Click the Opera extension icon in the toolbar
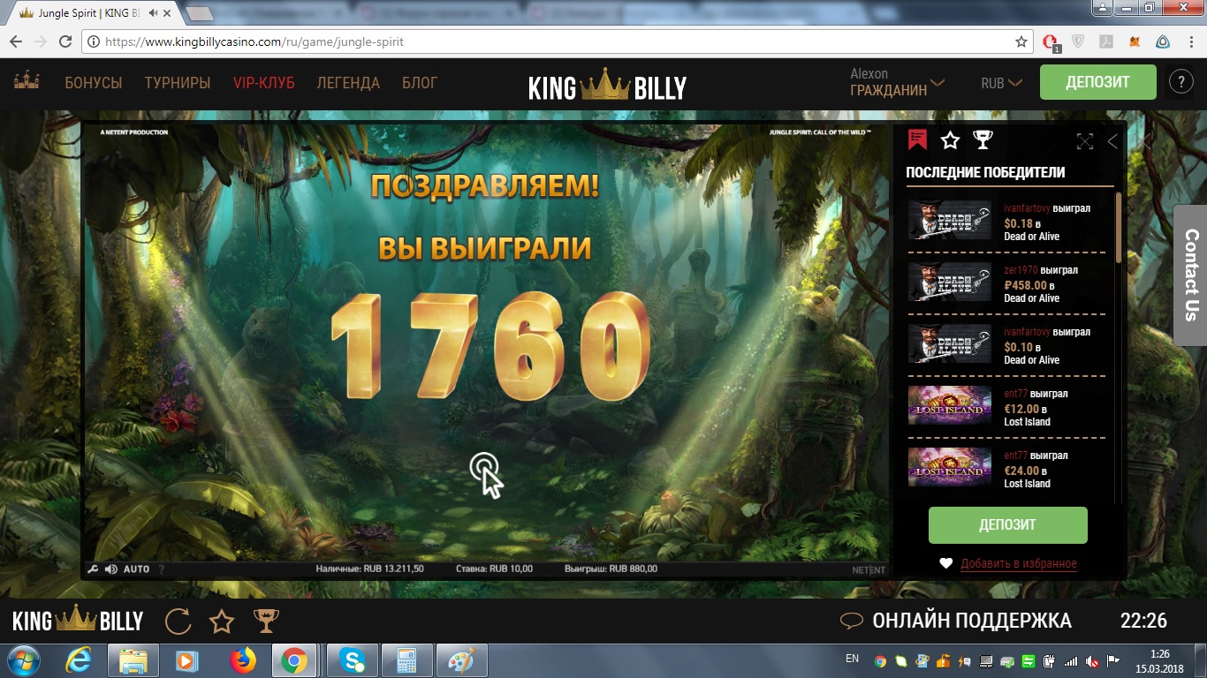Image resolution: width=1207 pixels, height=678 pixels. click(1051, 42)
